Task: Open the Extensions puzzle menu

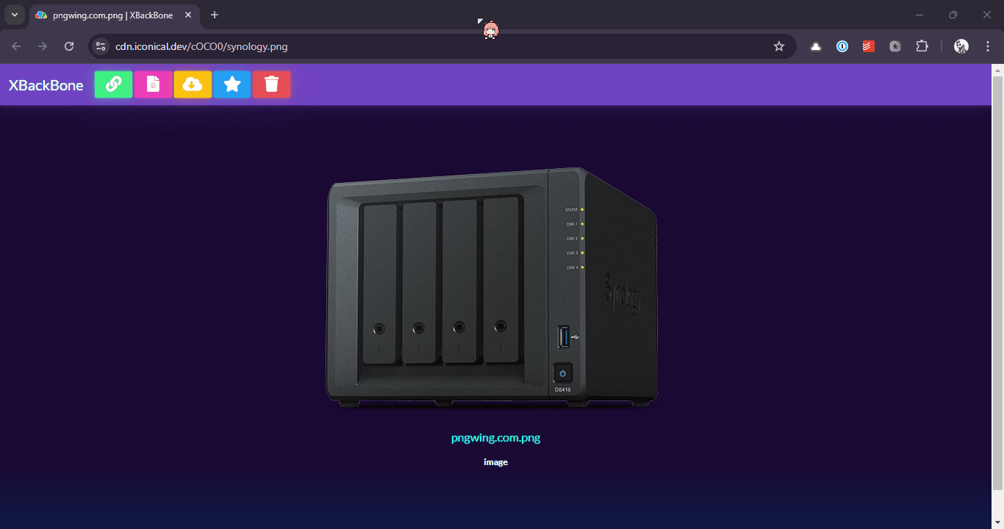Action: [922, 46]
